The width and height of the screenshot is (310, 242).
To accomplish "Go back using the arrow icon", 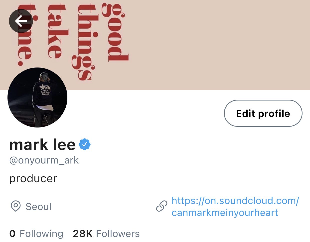I will coord(21,21).
